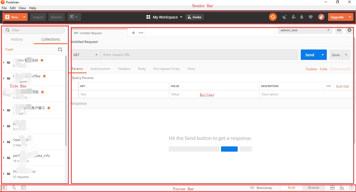Click the Bootcamp graduation cap item
356x192 pixels.
261,188
